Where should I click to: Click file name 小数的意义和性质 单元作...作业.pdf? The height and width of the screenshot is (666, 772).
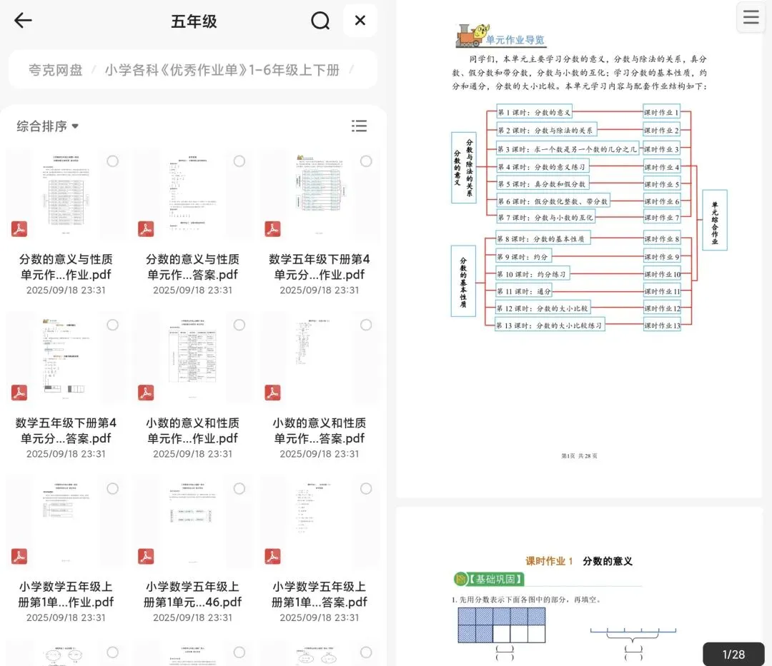(192, 430)
